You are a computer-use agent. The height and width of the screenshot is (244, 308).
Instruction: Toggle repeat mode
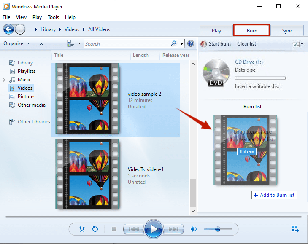click(95, 229)
